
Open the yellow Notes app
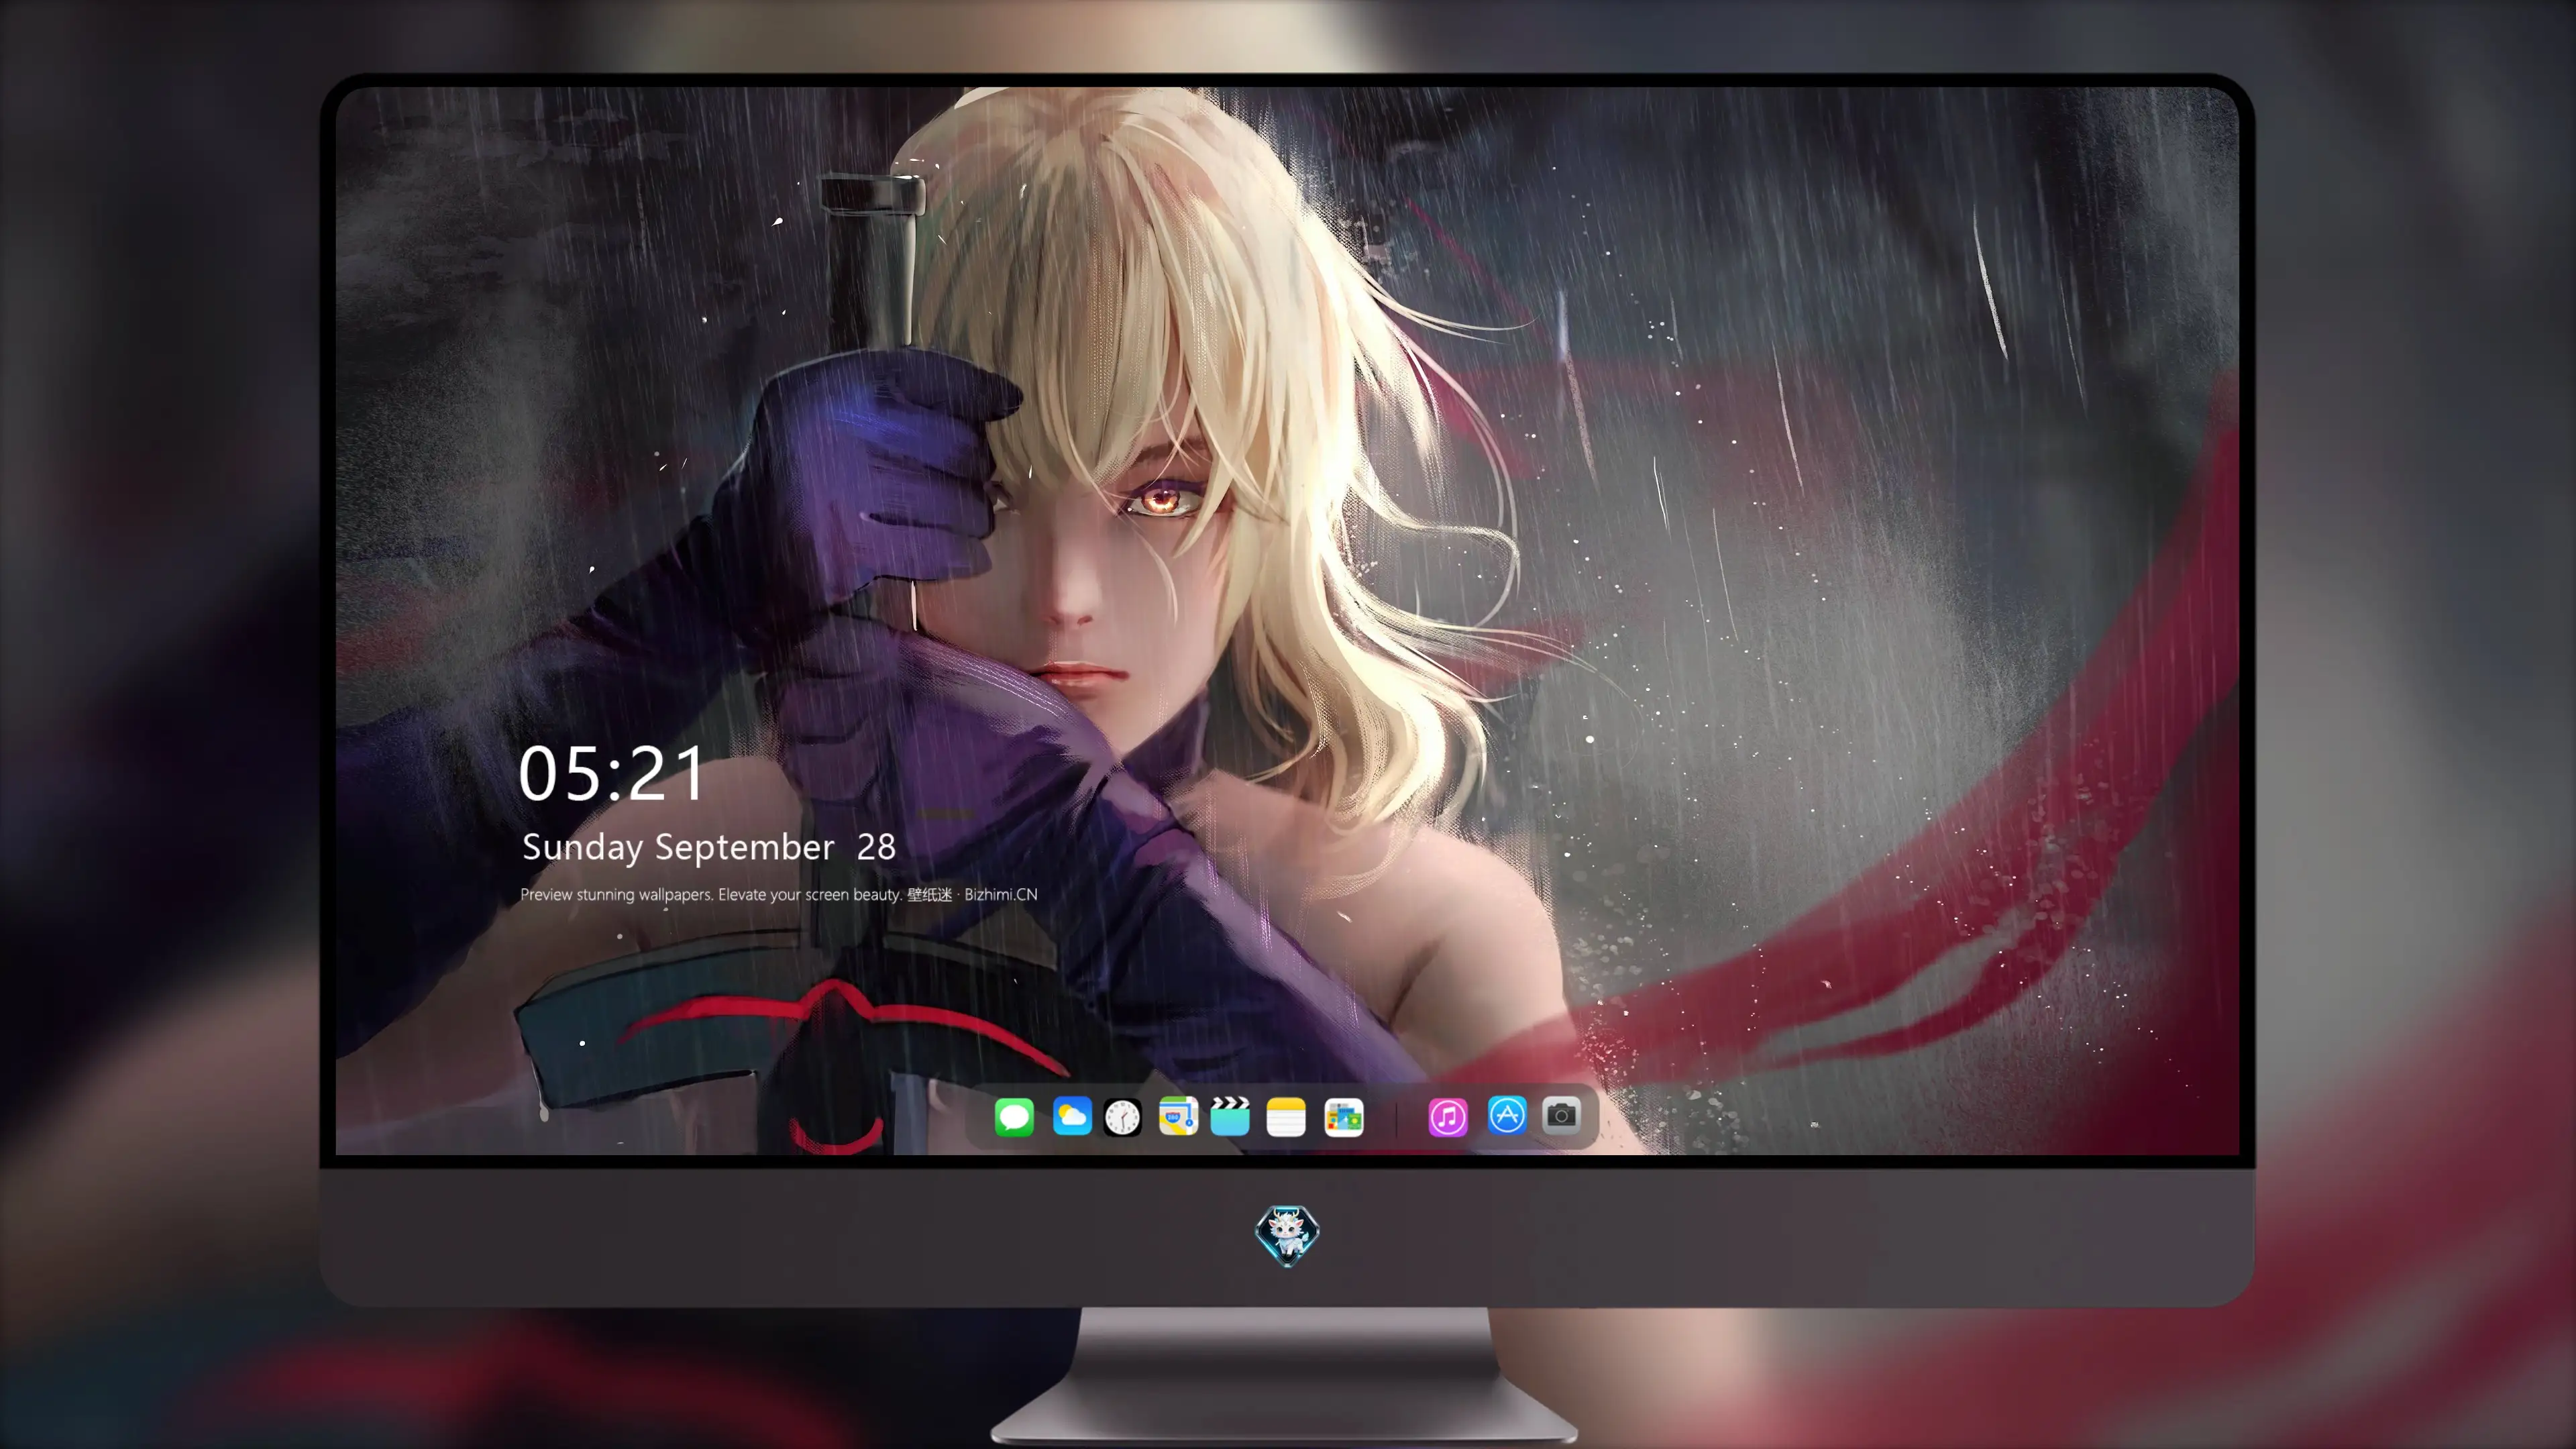click(1286, 1117)
